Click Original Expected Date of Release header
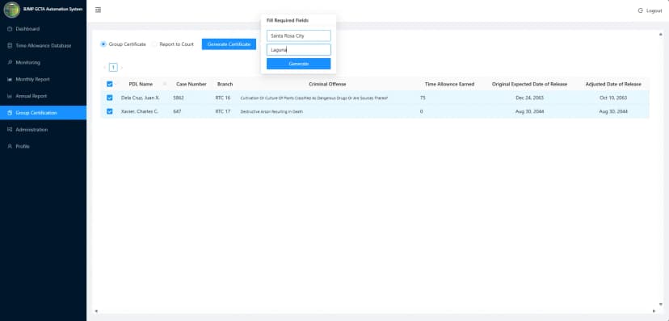This screenshot has height=321, width=669. pos(529,85)
